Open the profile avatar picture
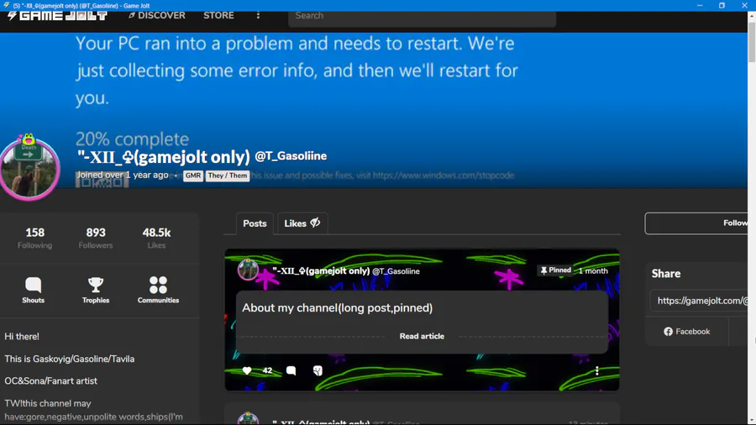Viewport: 756px width, 425px height. click(x=29, y=168)
